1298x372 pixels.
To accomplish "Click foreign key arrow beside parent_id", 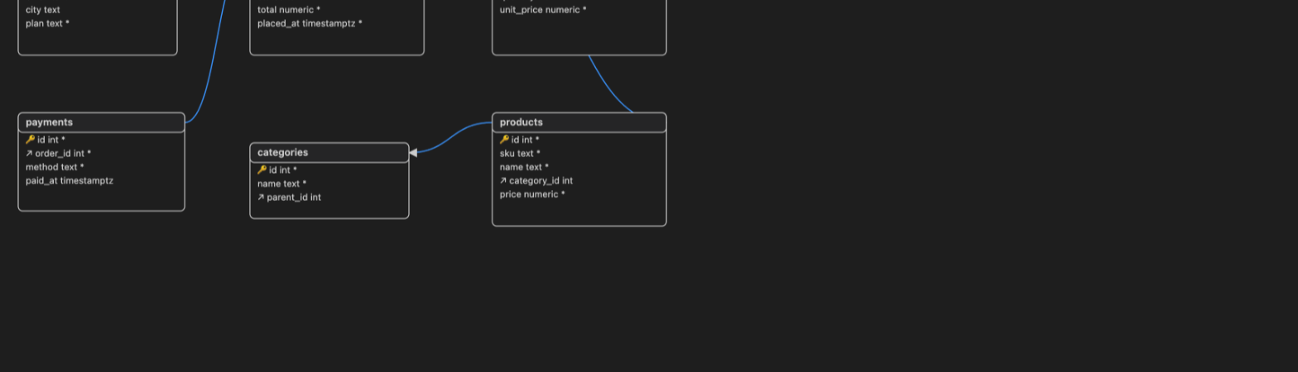I will click(261, 198).
